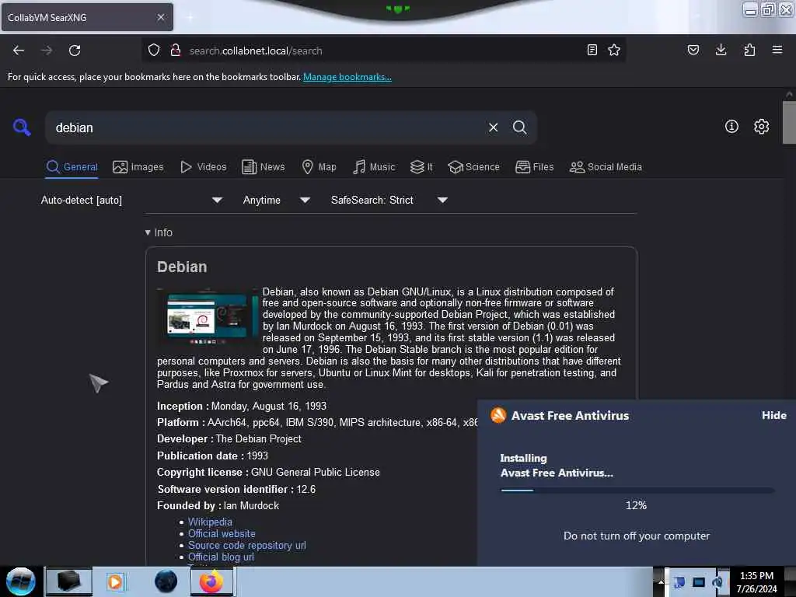Open the Wikipedia link

coord(210,522)
